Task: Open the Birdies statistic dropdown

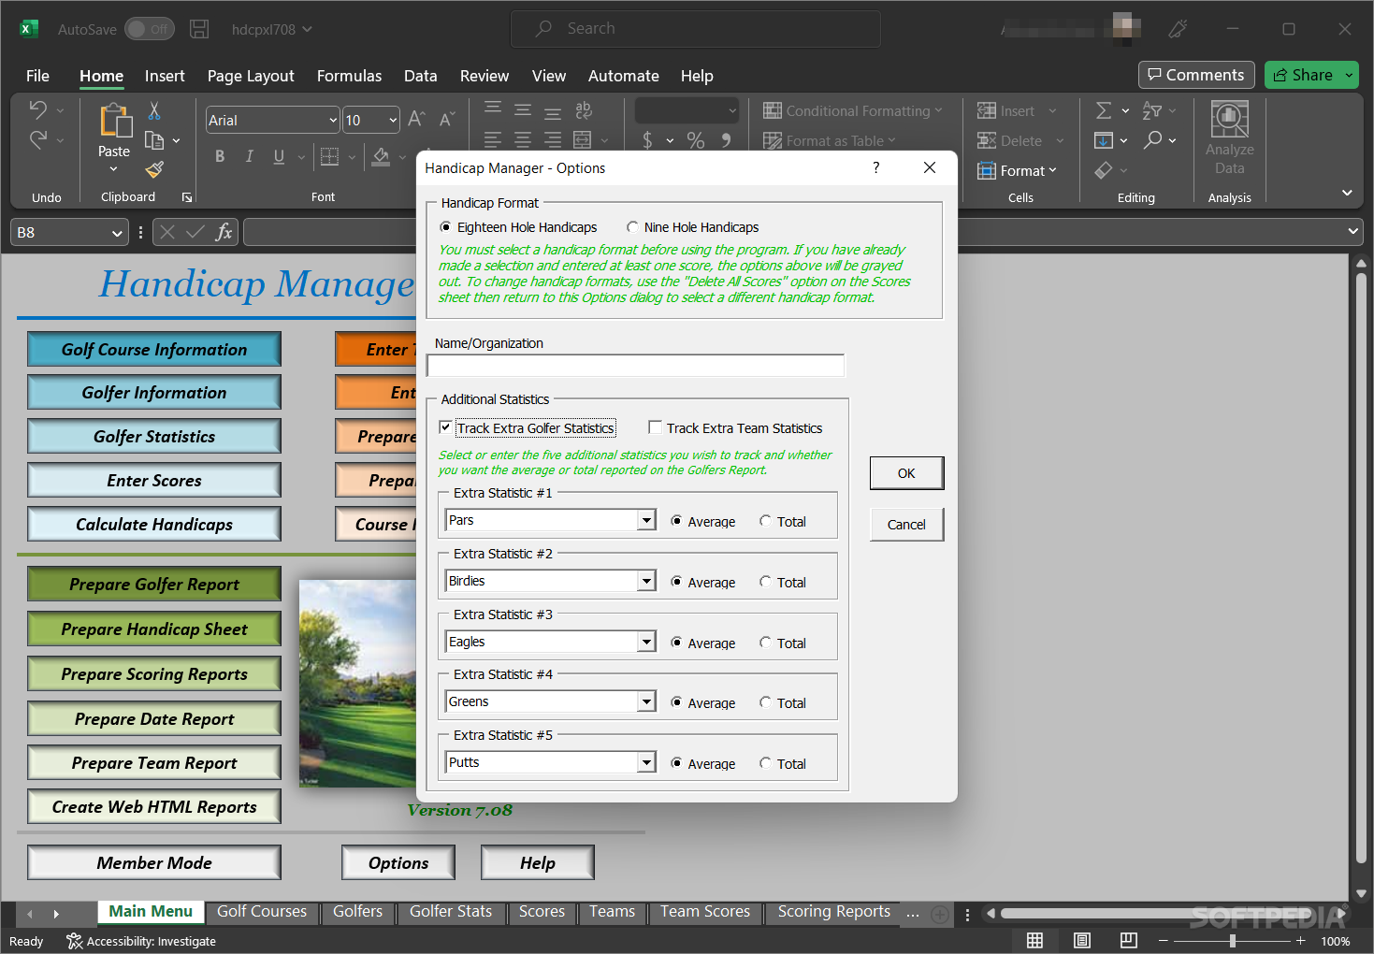Action: (x=646, y=581)
